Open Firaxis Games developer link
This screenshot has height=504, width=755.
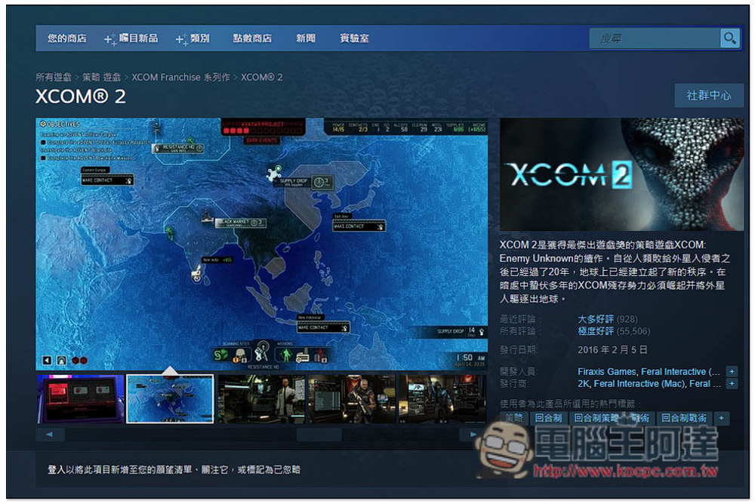point(607,372)
